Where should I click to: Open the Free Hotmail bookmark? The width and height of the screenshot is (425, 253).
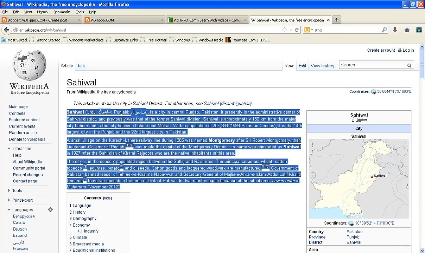(153, 40)
